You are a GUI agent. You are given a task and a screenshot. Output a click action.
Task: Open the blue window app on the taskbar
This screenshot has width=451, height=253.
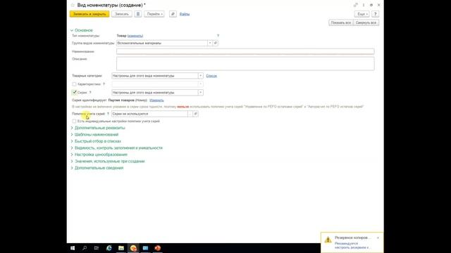[145, 248]
